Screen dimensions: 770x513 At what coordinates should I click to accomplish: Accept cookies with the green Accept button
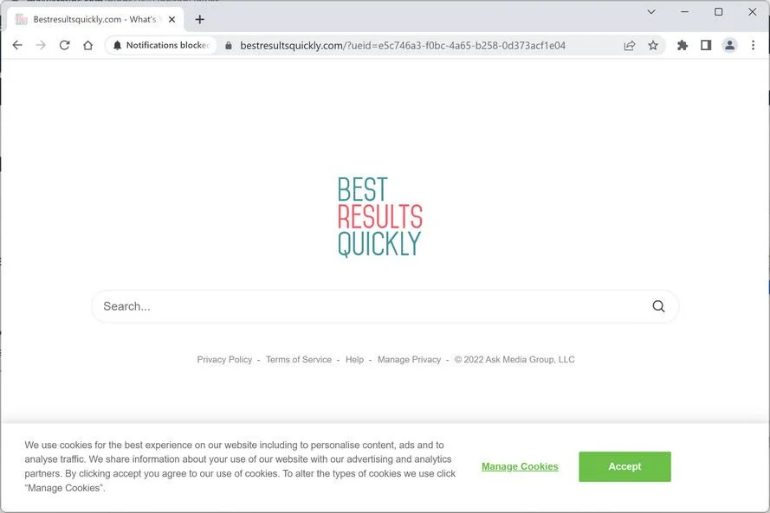pos(624,466)
